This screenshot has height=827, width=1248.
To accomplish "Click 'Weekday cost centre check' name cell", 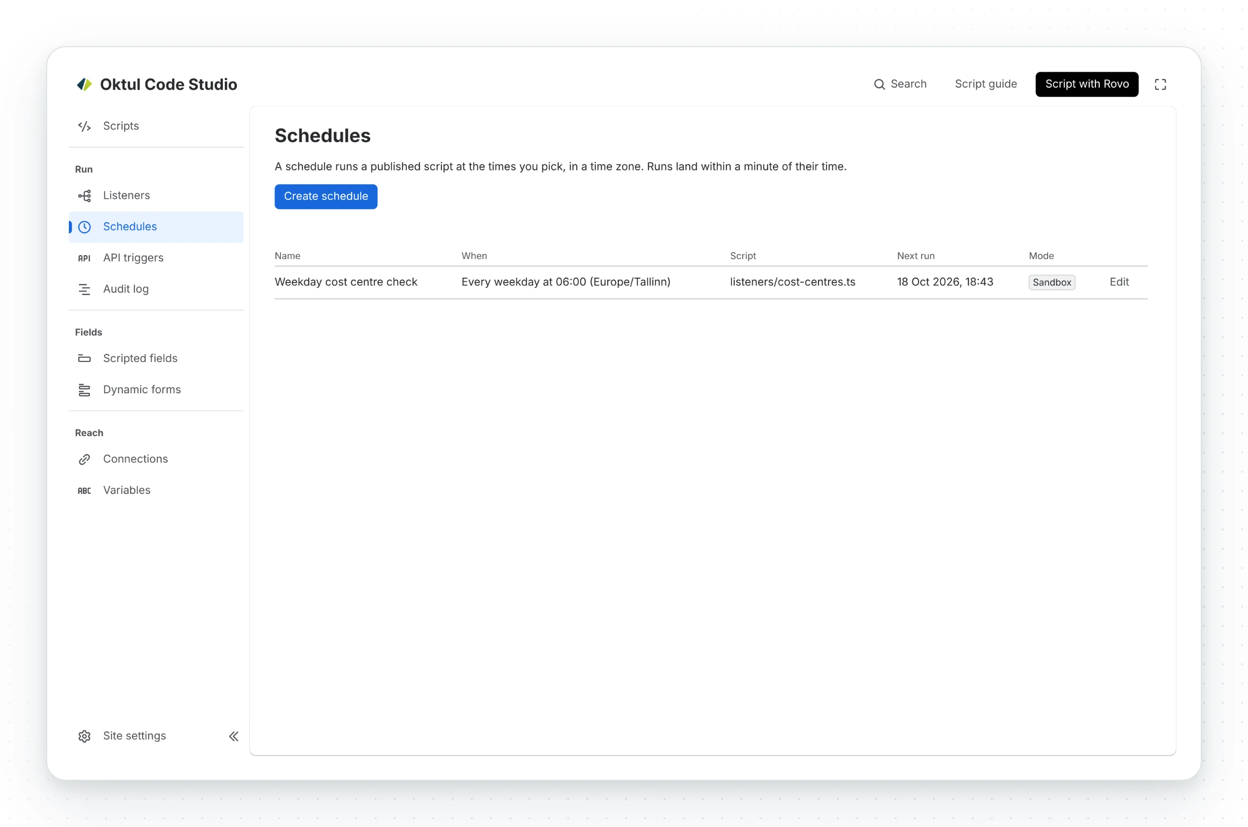I will click(x=346, y=282).
